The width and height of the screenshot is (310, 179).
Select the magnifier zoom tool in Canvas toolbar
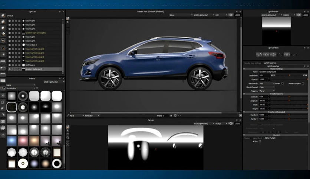68,138
